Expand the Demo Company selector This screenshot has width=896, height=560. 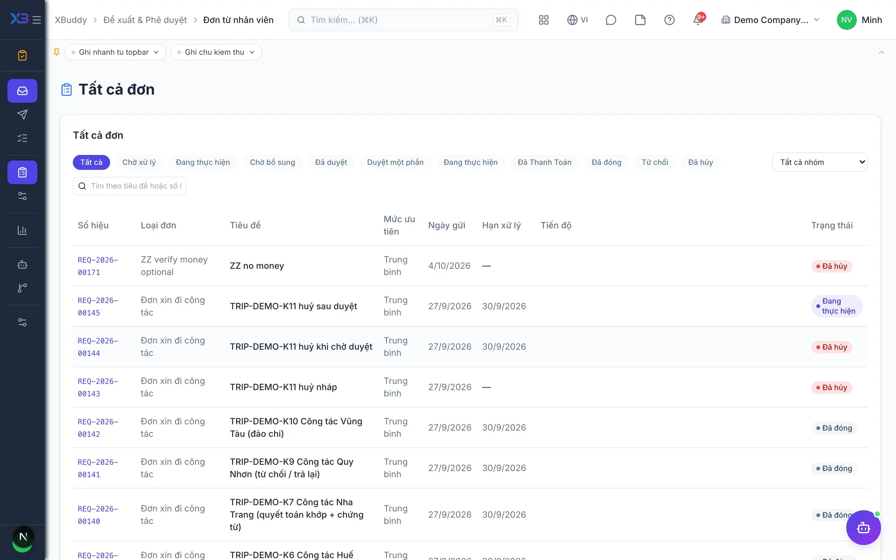pyautogui.click(x=770, y=20)
